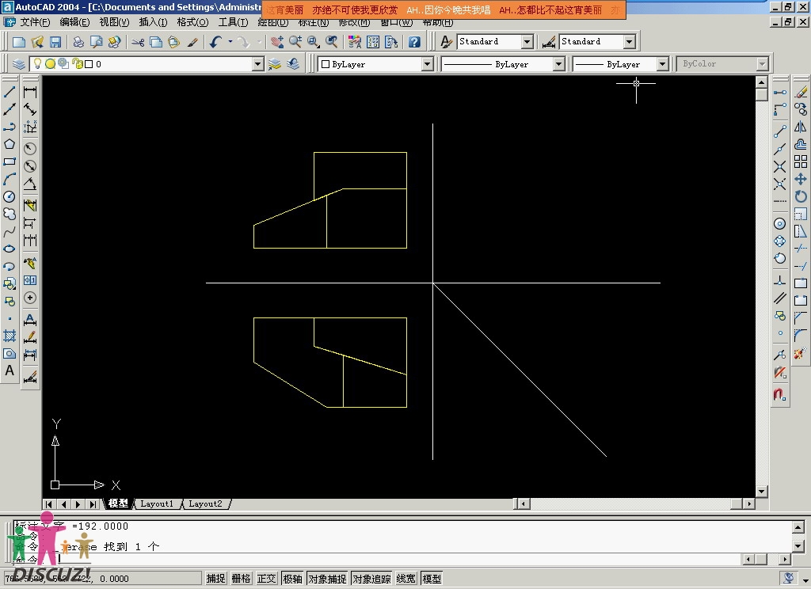Select the Move modify tool
Image resolution: width=811 pixels, height=589 pixels.
coord(801,180)
